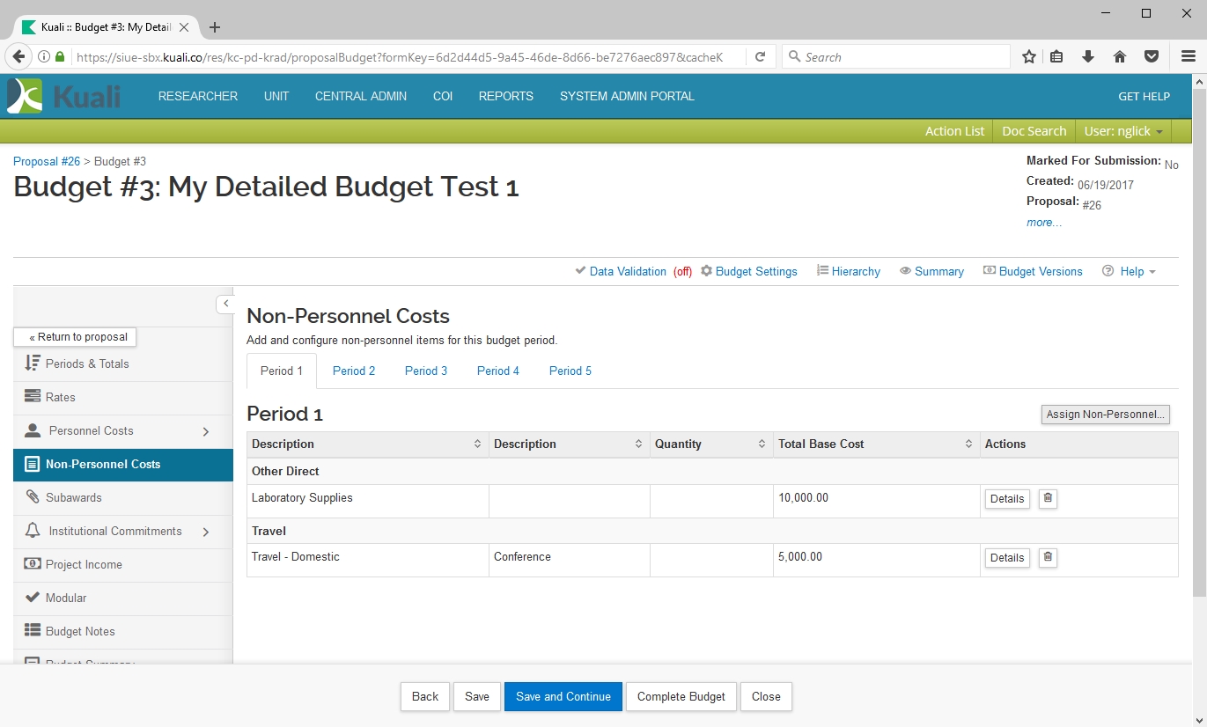Expand Personnel Costs submenu
1207x727 pixels.
click(206, 431)
